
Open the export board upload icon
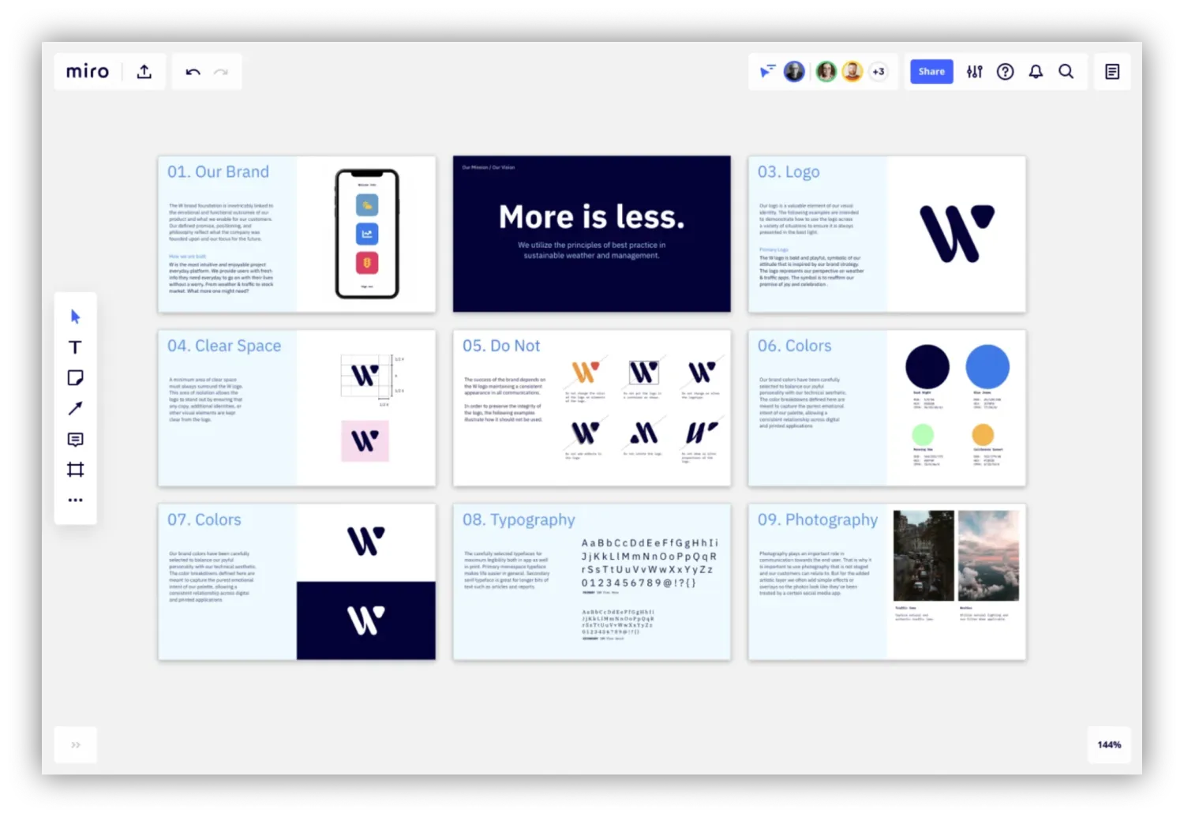[x=144, y=72]
